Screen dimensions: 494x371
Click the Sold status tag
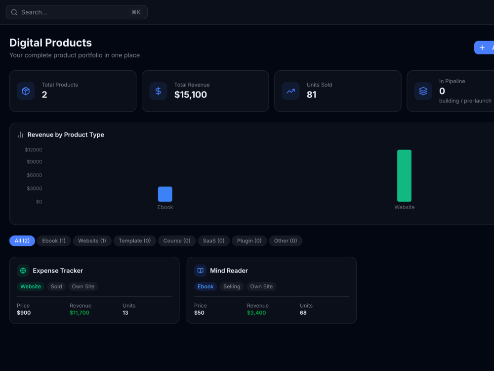coord(56,286)
